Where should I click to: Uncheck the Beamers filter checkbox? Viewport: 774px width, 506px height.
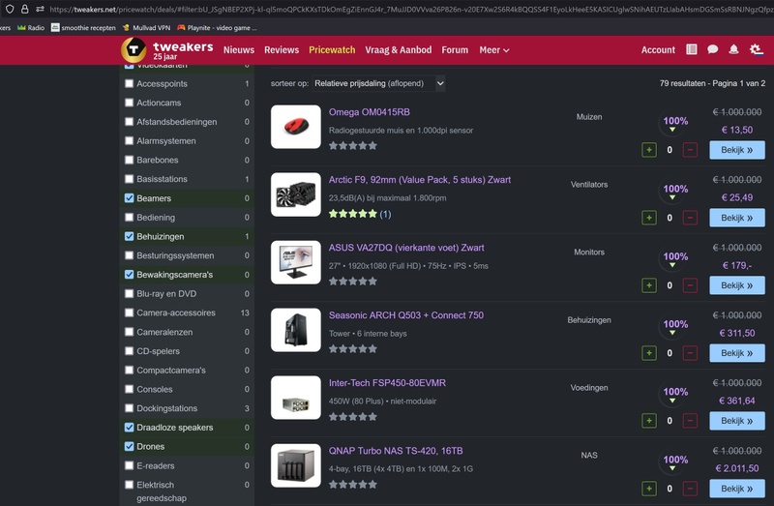pos(130,198)
